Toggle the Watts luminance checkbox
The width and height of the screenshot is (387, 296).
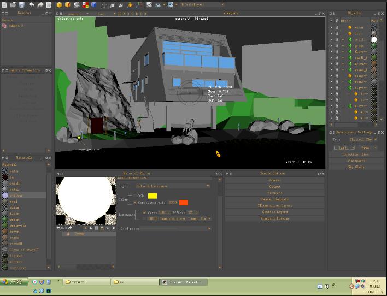click(x=144, y=212)
